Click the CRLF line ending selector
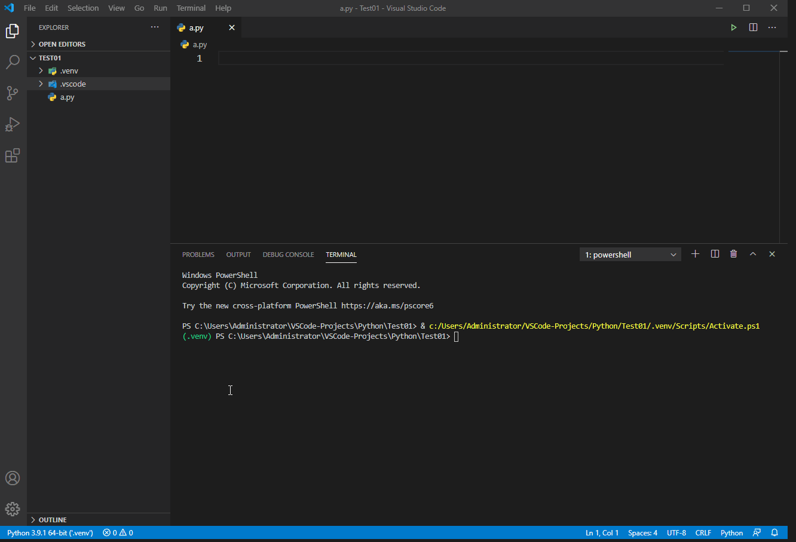The width and height of the screenshot is (796, 542). click(x=703, y=533)
